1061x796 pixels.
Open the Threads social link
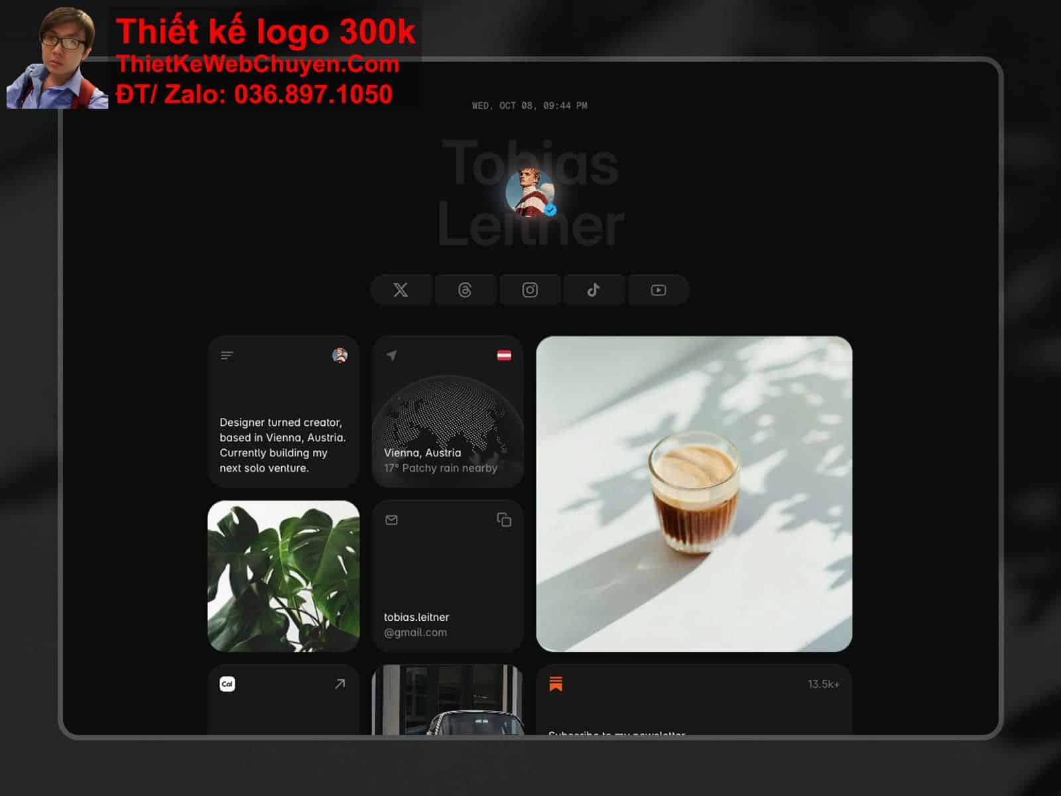pos(465,290)
